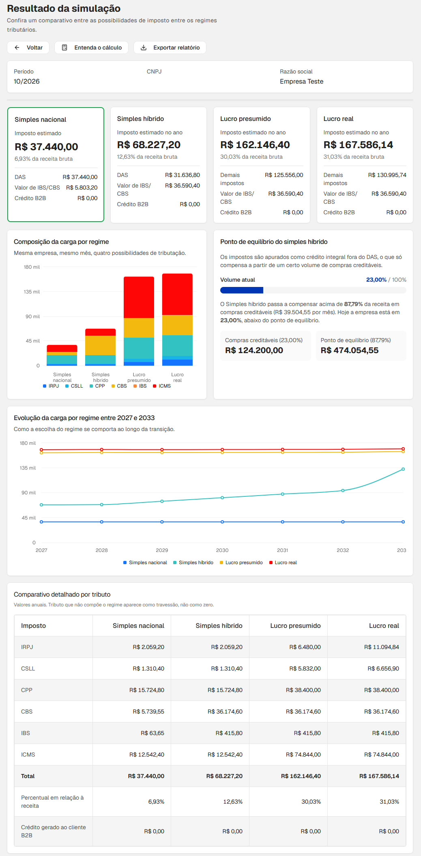Click the calculator icon in Entenda o cálculo

[64, 47]
